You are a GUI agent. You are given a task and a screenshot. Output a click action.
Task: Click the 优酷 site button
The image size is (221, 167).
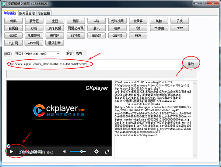13,21
